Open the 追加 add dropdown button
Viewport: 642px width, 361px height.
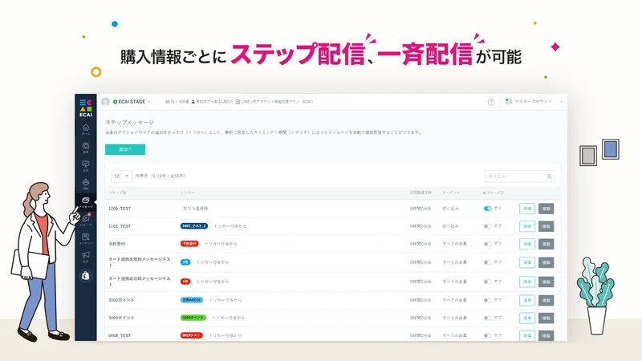point(125,149)
